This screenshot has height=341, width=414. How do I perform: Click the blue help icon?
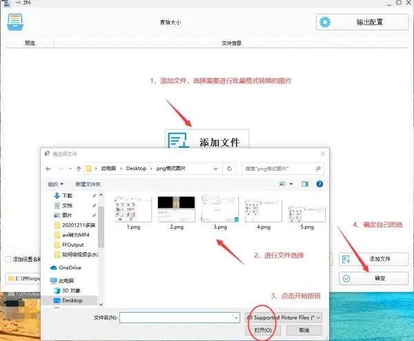click(x=319, y=184)
